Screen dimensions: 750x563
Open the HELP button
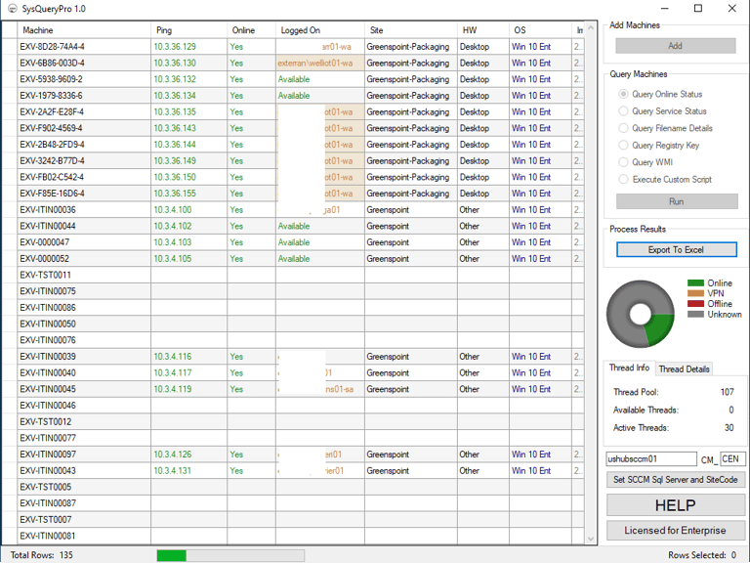676,505
